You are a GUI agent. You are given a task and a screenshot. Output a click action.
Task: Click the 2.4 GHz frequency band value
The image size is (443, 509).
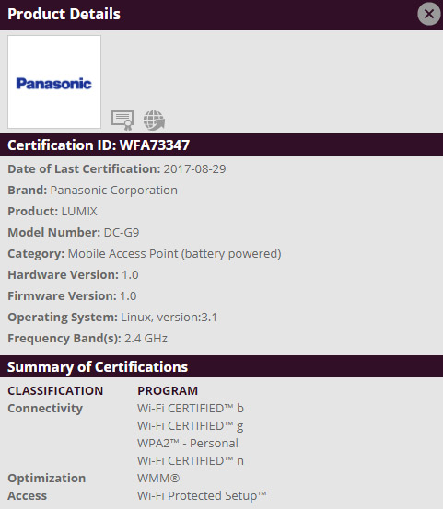pos(146,339)
